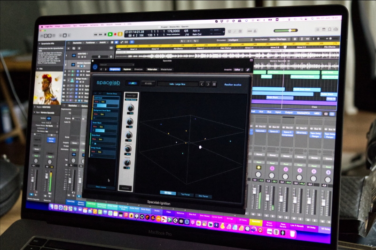Toggle the blue catch playhead button
Viewport: 376px width, 250px height.
tap(132, 42)
